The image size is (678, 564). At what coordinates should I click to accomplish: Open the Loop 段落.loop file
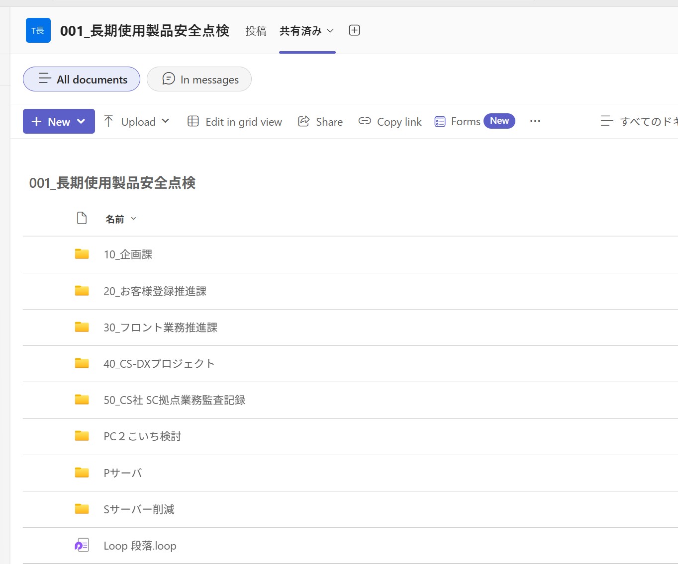[x=140, y=546]
